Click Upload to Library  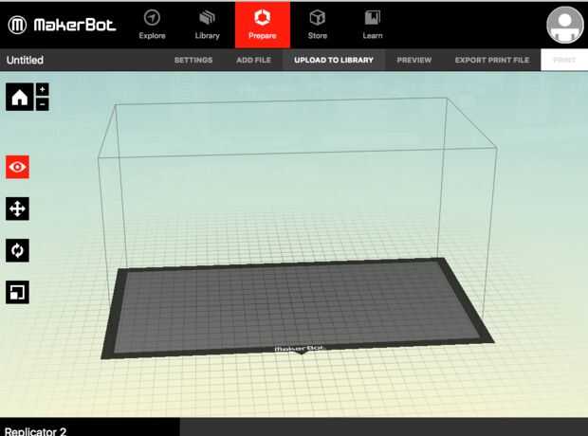(x=334, y=60)
